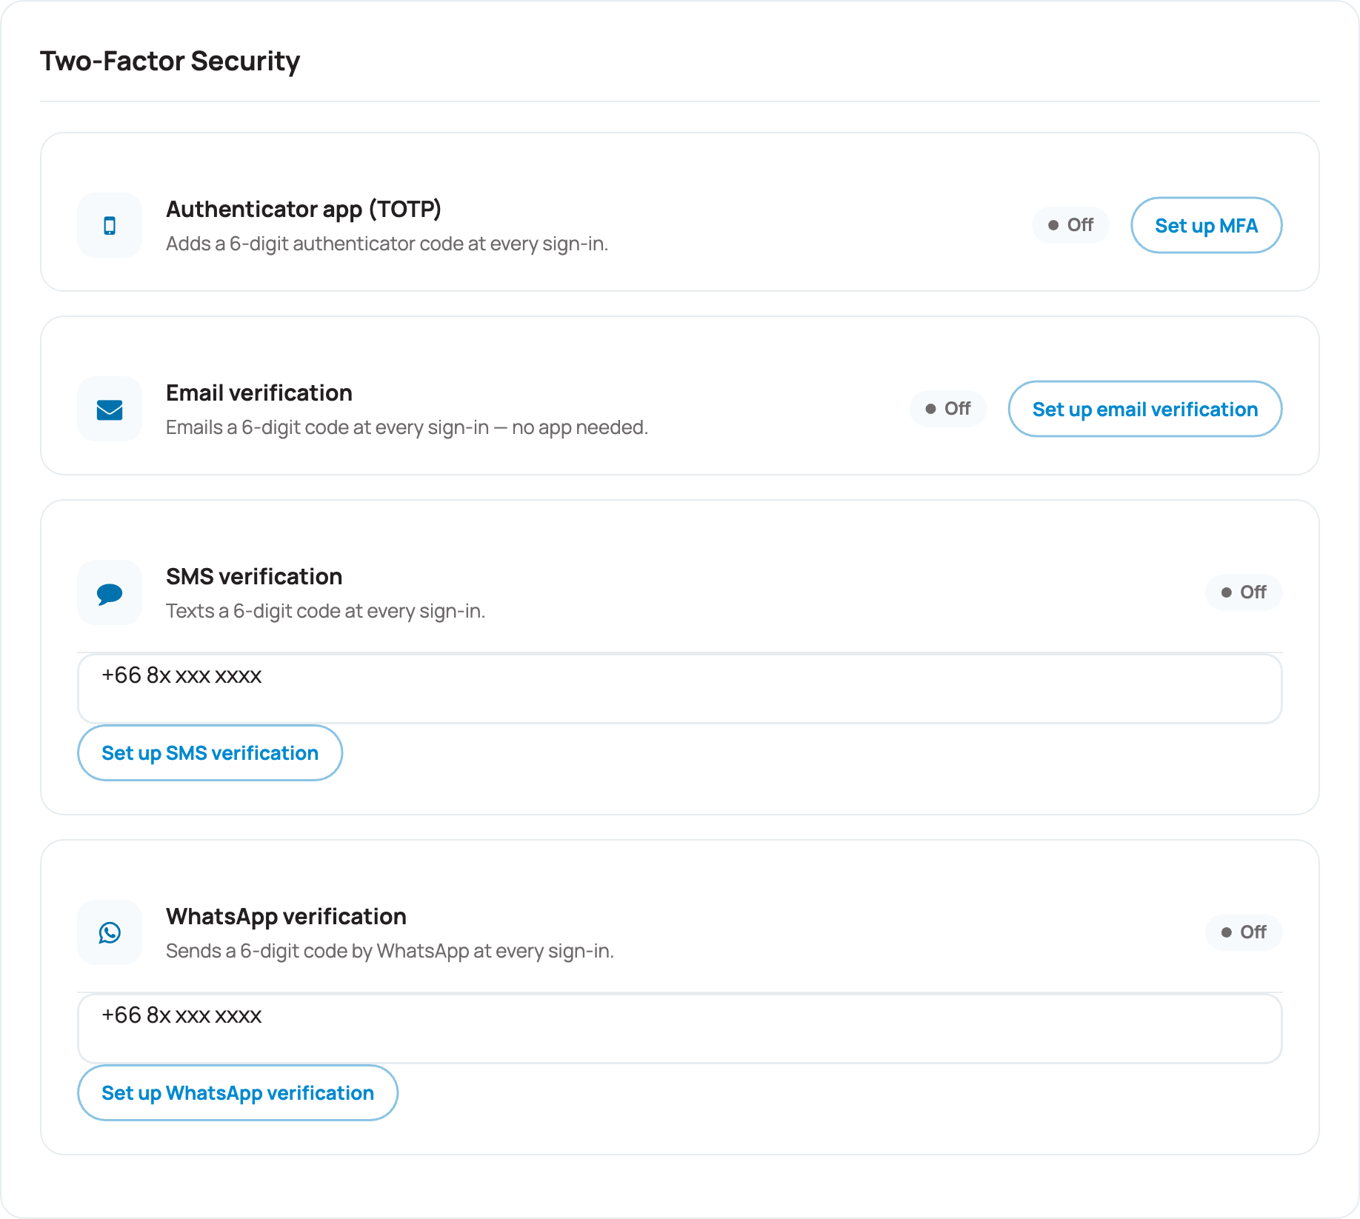The width and height of the screenshot is (1360, 1219).
Task: Click the Email verification envelope icon
Action: [110, 409]
